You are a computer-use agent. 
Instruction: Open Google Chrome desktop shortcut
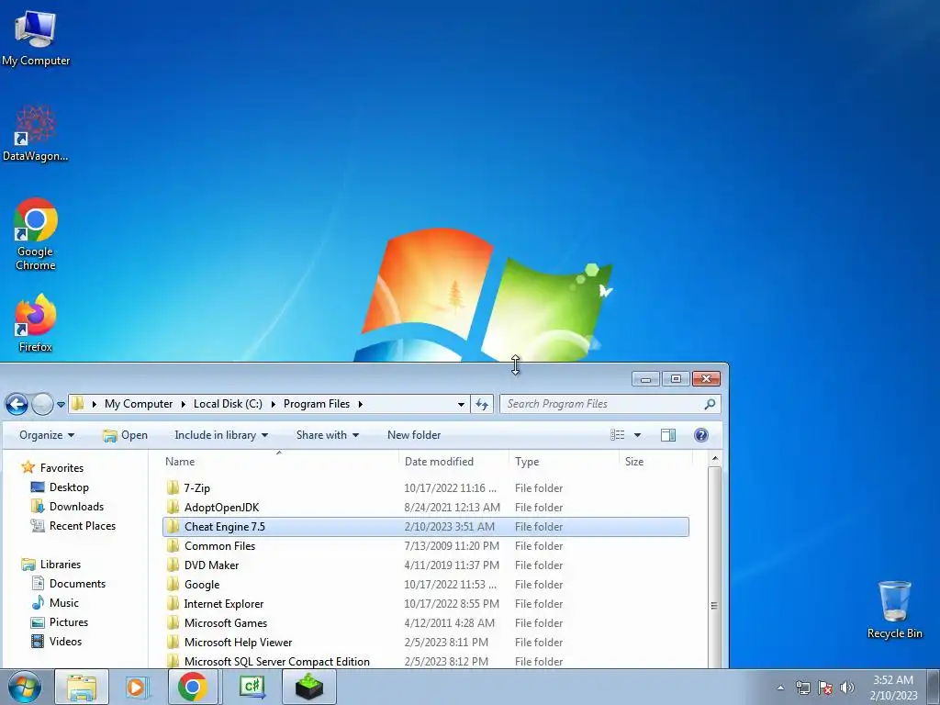click(36, 234)
